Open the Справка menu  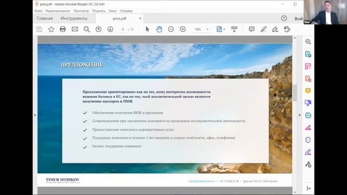(126, 11)
